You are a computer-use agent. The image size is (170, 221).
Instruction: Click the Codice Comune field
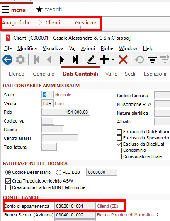tap(162, 96)
